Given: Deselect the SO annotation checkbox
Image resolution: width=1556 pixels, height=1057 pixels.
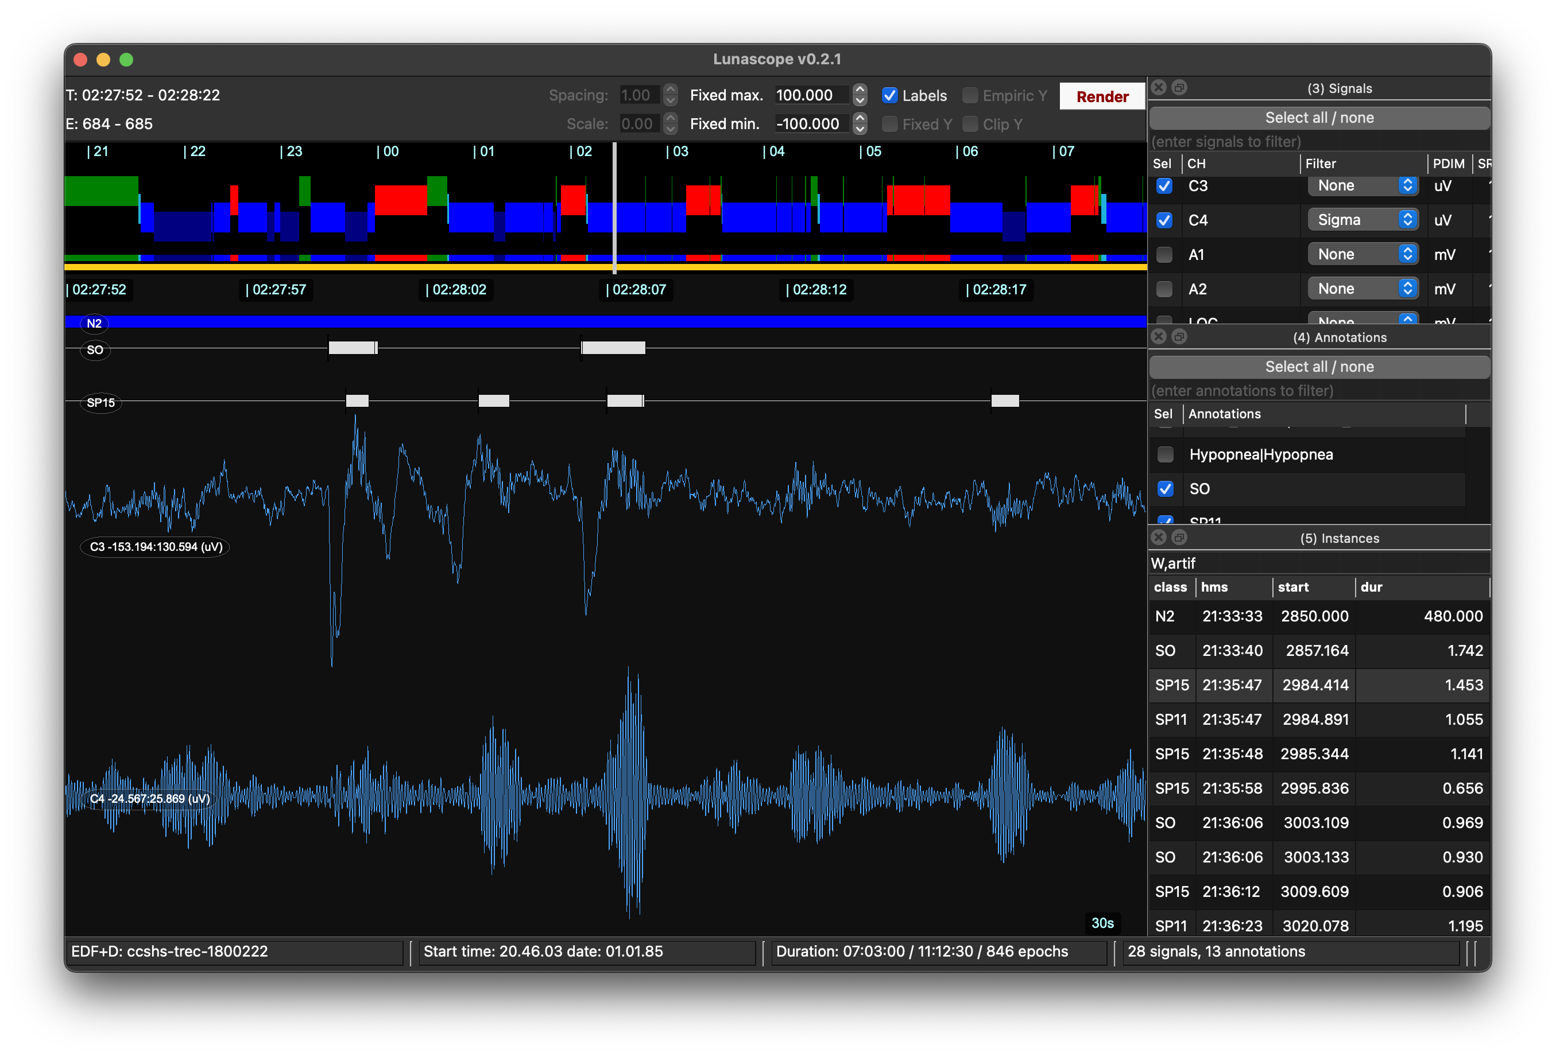Looking at the screenshot, I should tap(1165, 489).
